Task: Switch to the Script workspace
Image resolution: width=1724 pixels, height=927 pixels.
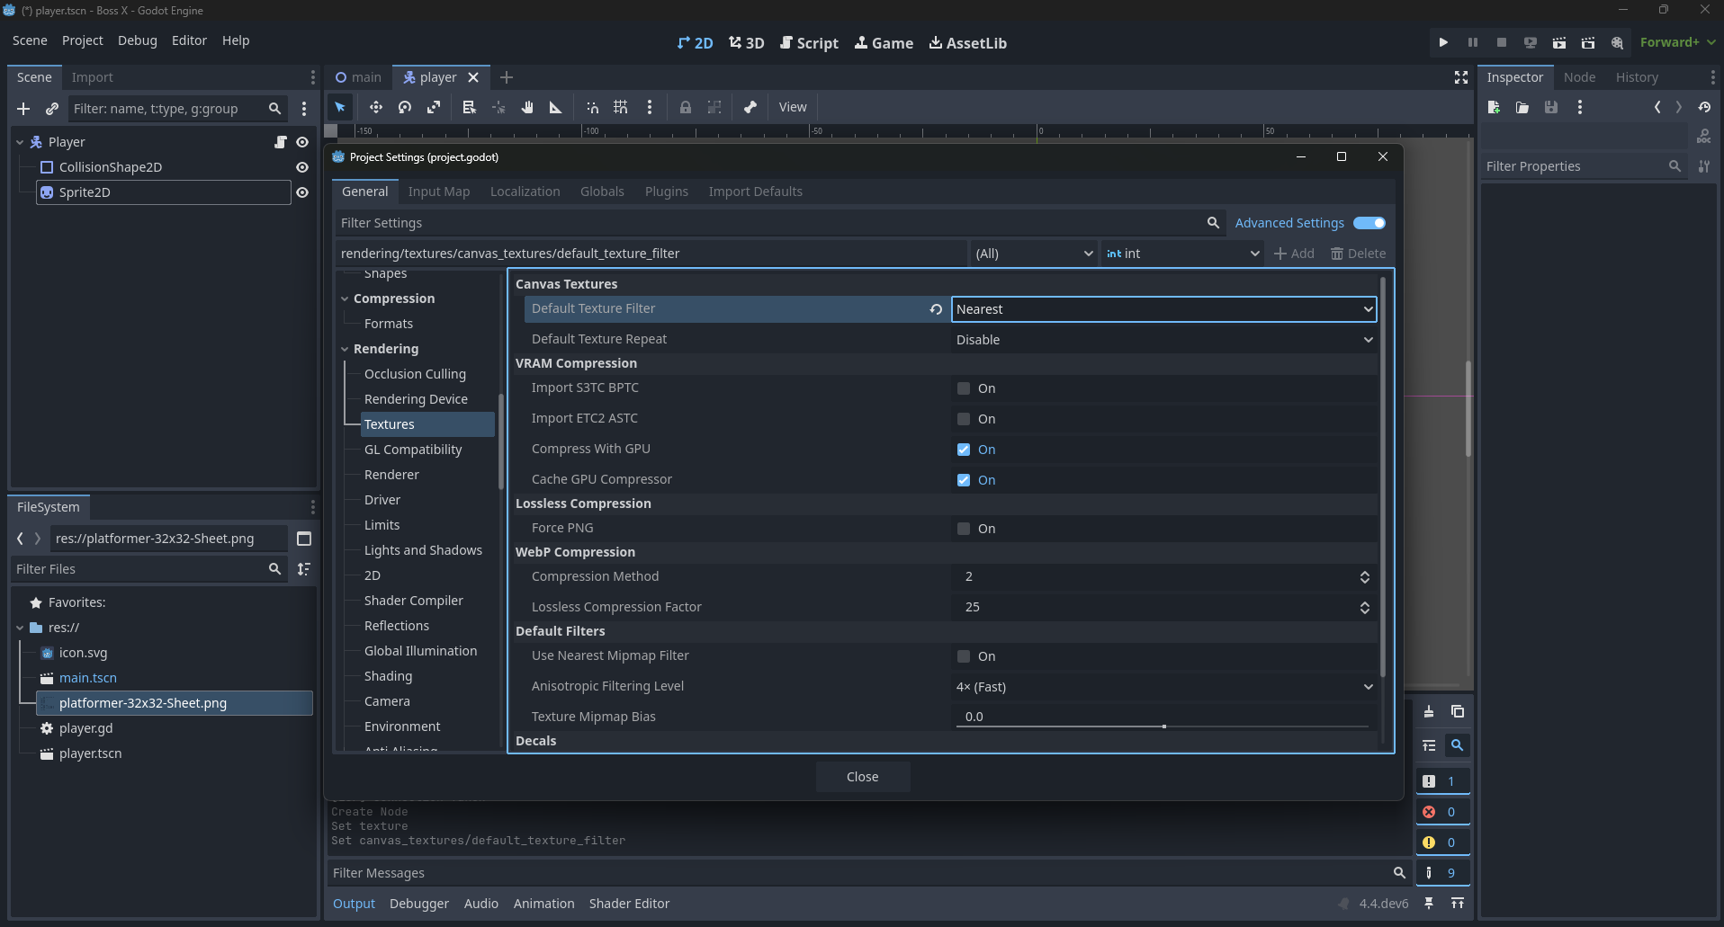Action: coord(809,43)
